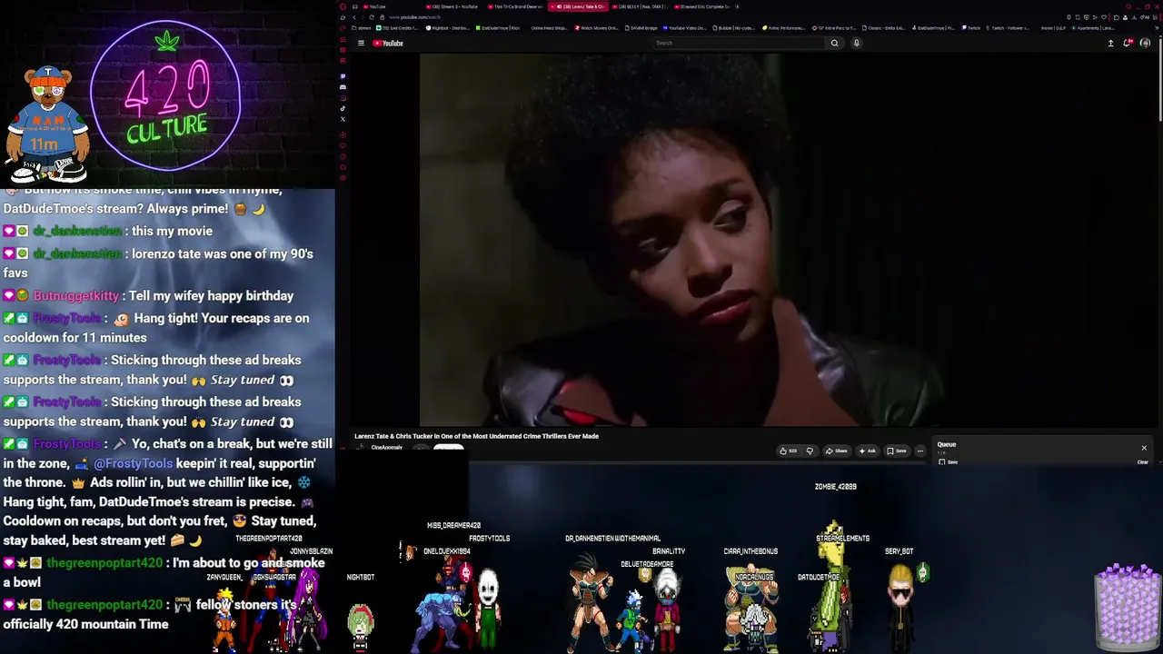Open the 'Apartments' bookmark

(x=1095, y=28)
